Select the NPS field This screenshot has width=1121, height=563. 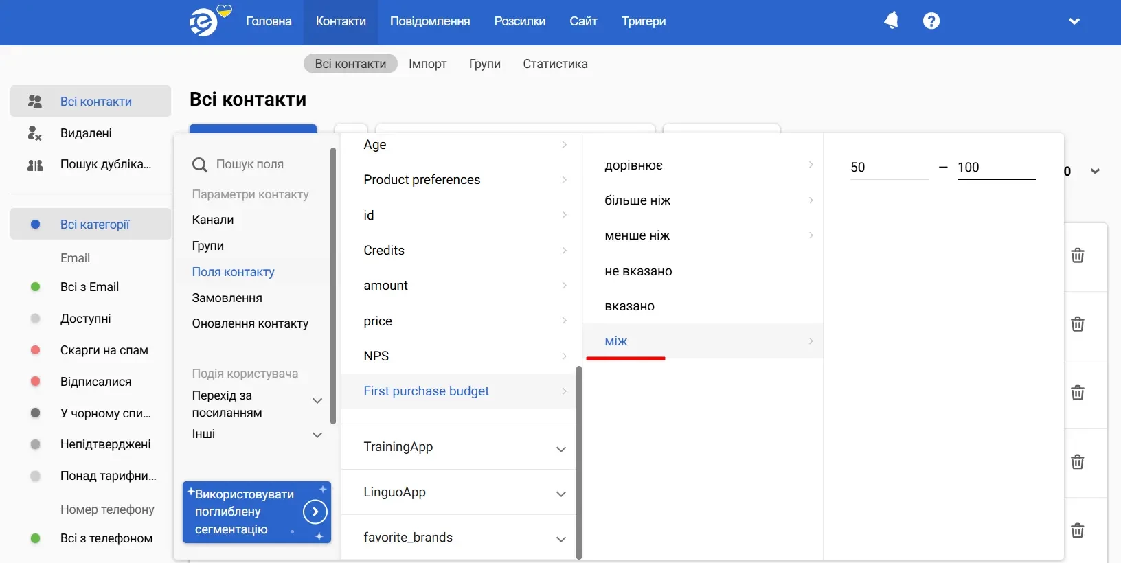(x=458, y=356)
